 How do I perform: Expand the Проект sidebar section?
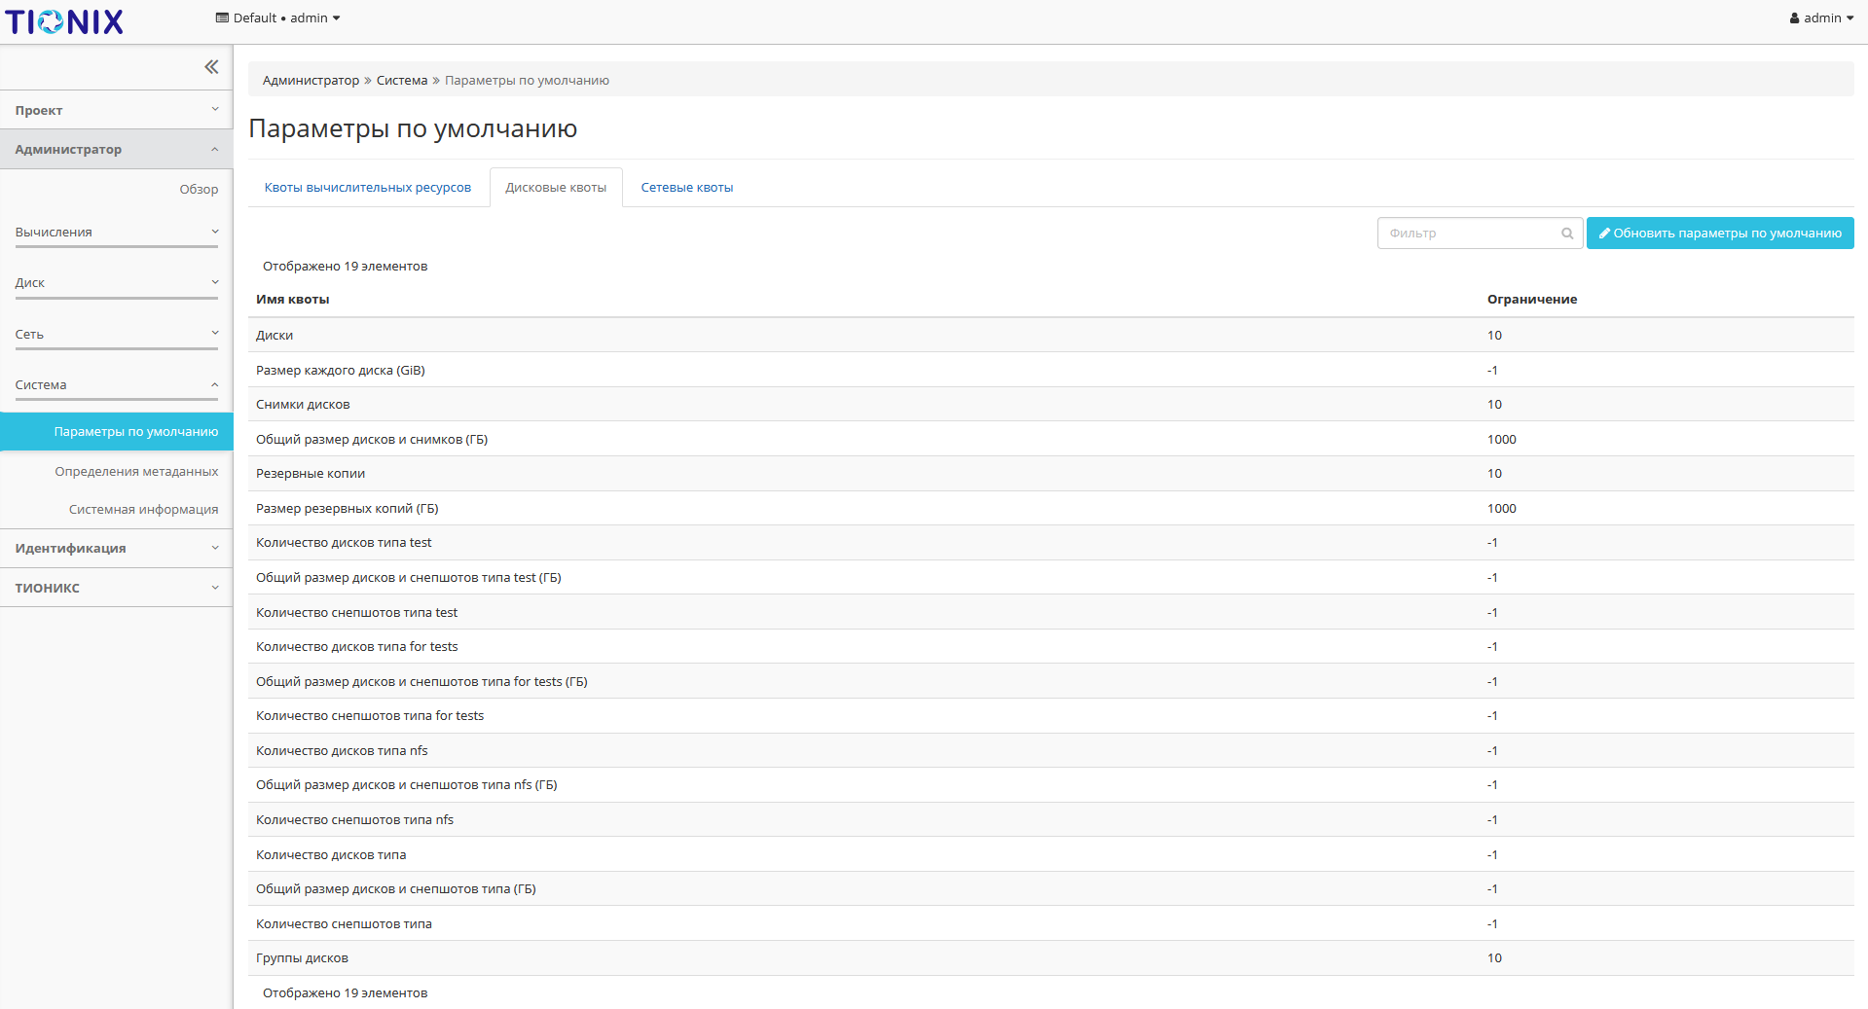[x=116, y=110]
